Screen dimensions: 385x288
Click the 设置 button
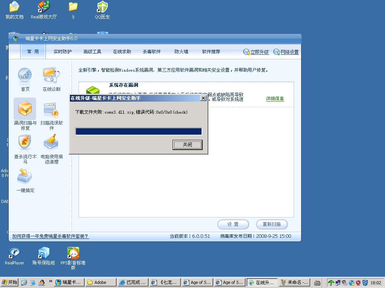coord(233,224)
